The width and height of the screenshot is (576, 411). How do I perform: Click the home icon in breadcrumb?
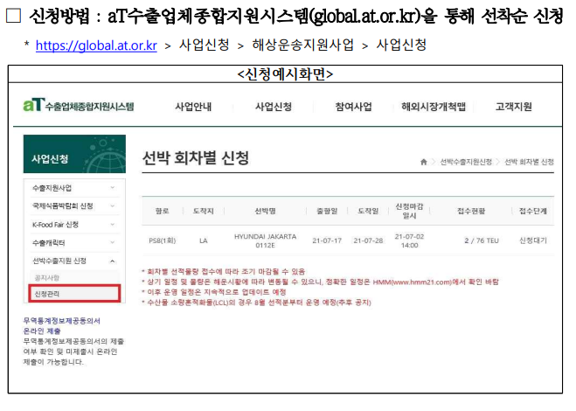pos(424,162)
